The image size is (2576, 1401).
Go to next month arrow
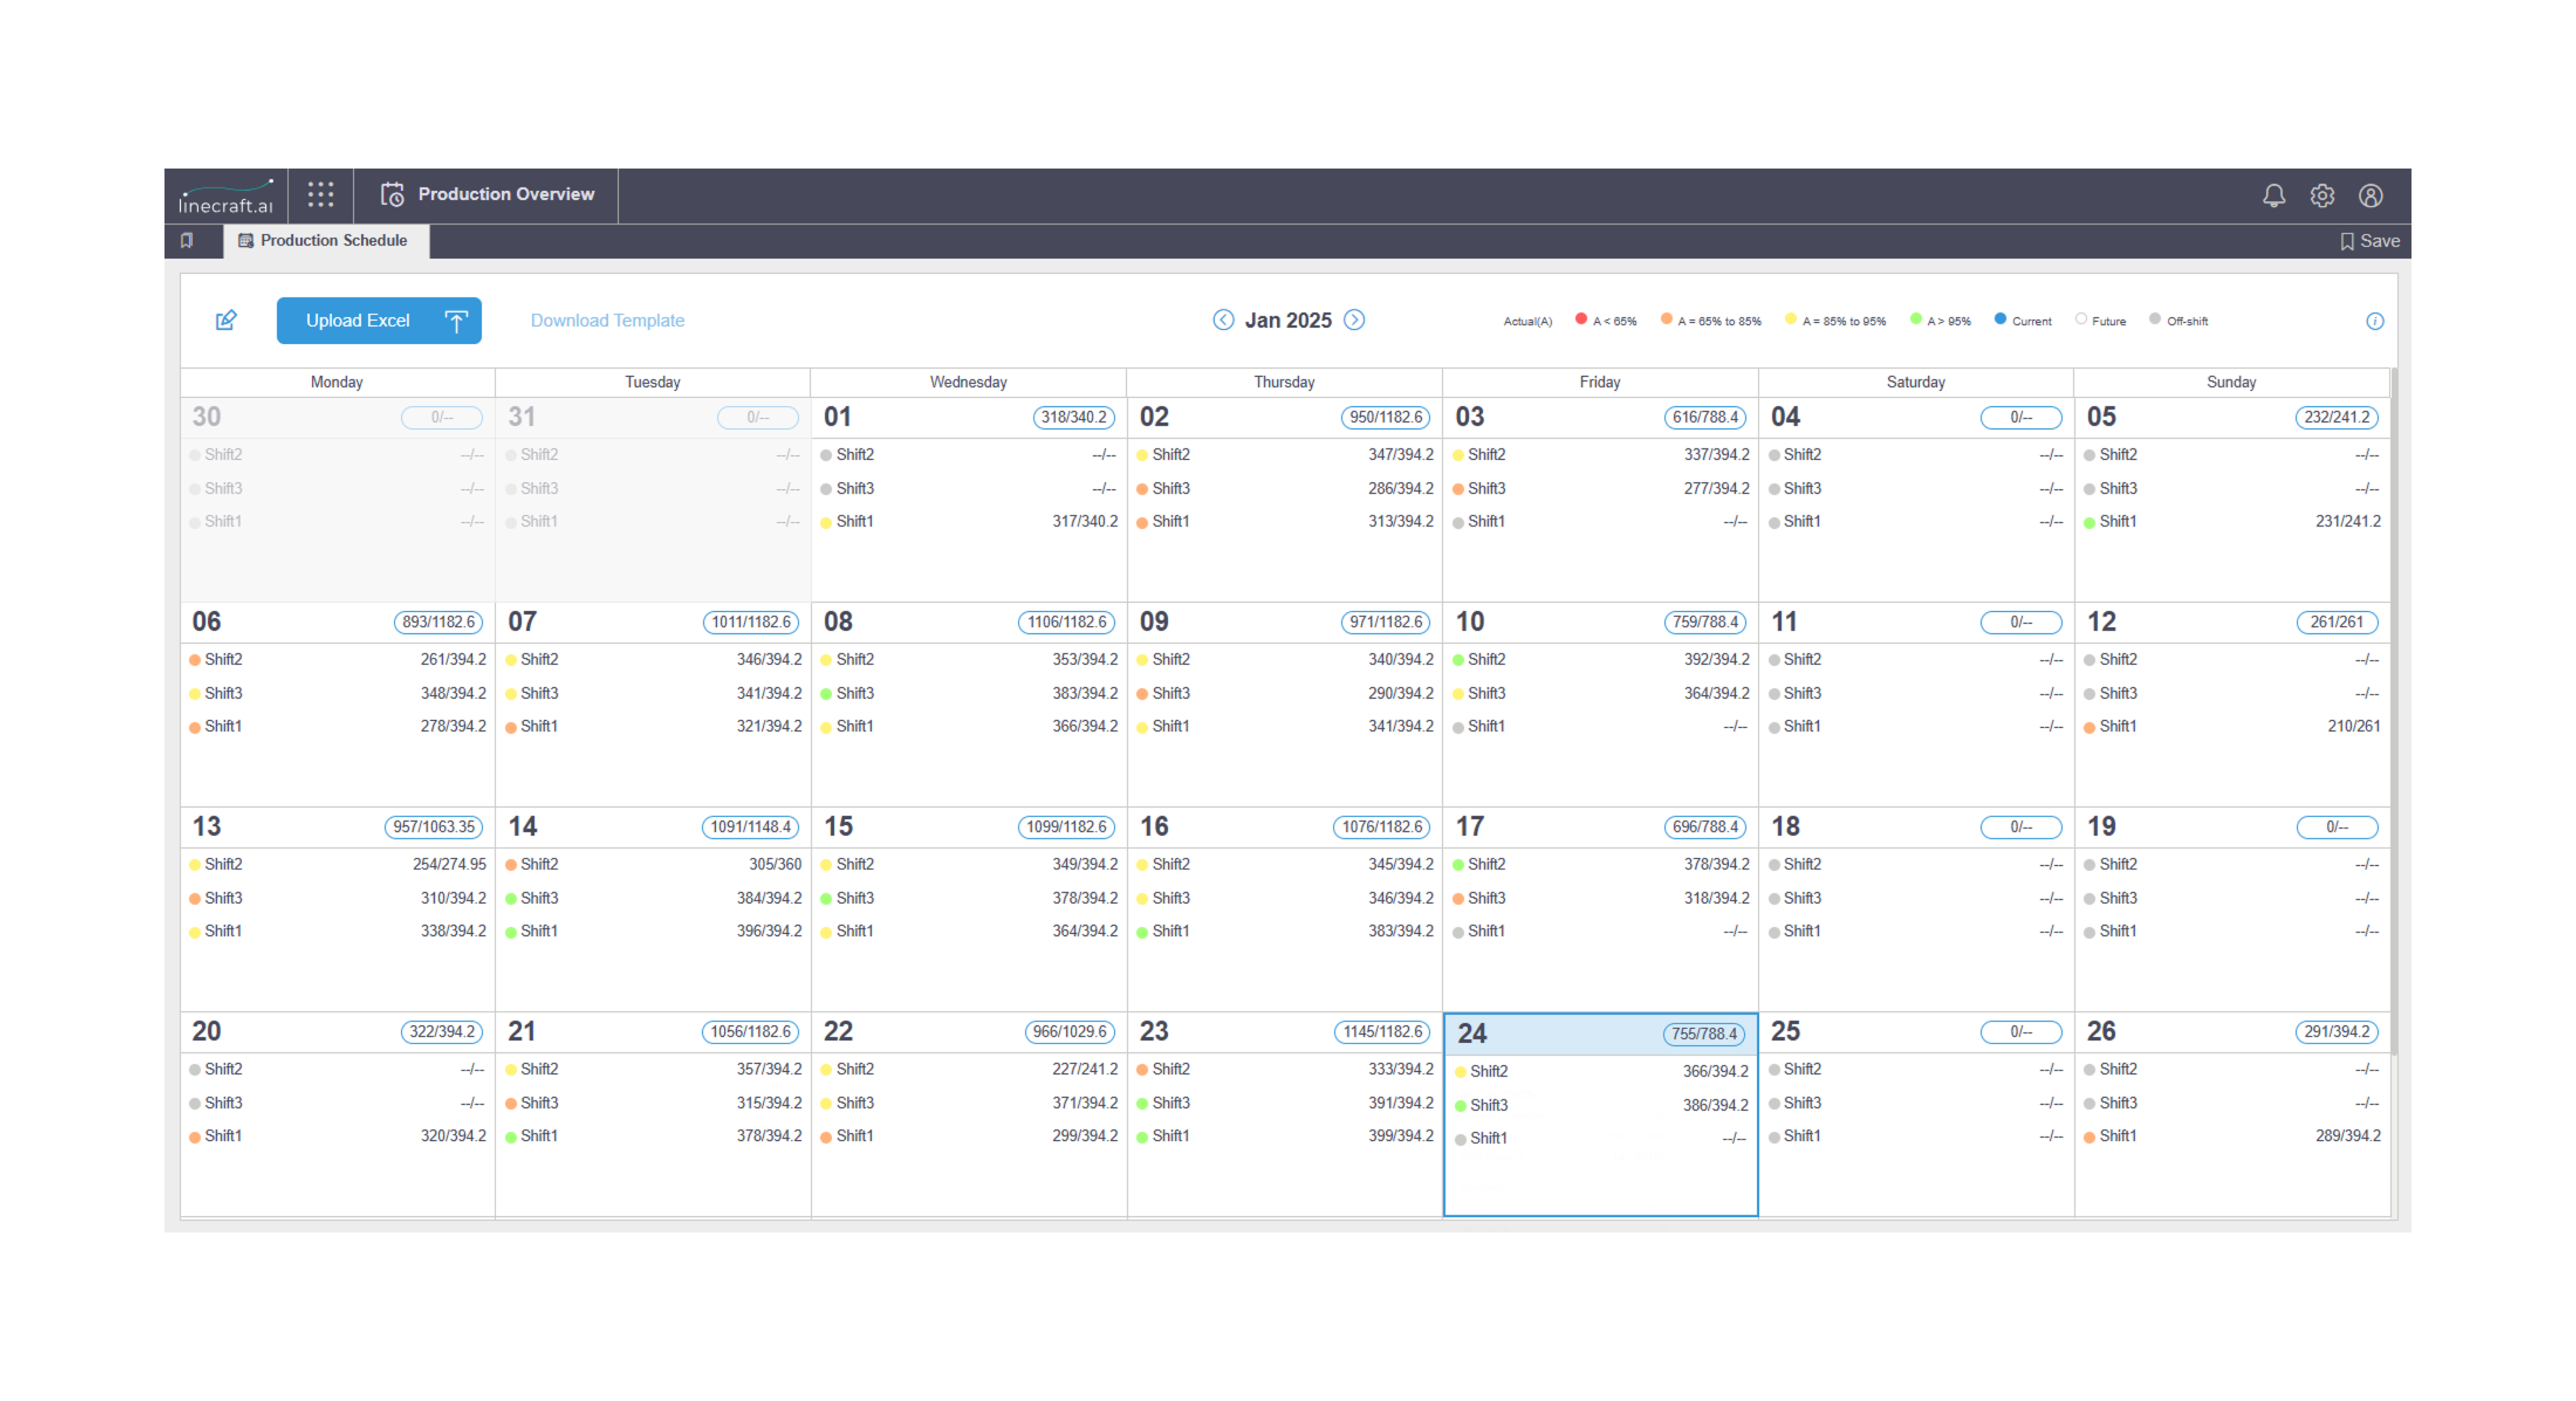(x=1353, y=320)
